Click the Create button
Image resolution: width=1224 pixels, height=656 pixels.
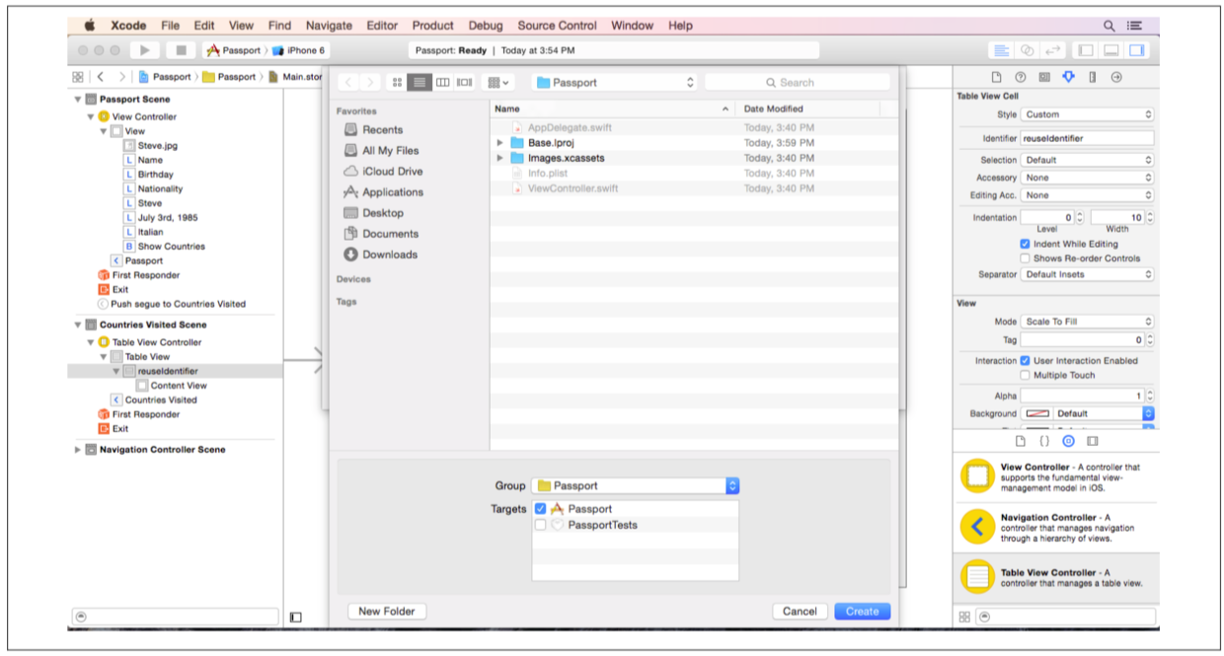coord(862,612)
